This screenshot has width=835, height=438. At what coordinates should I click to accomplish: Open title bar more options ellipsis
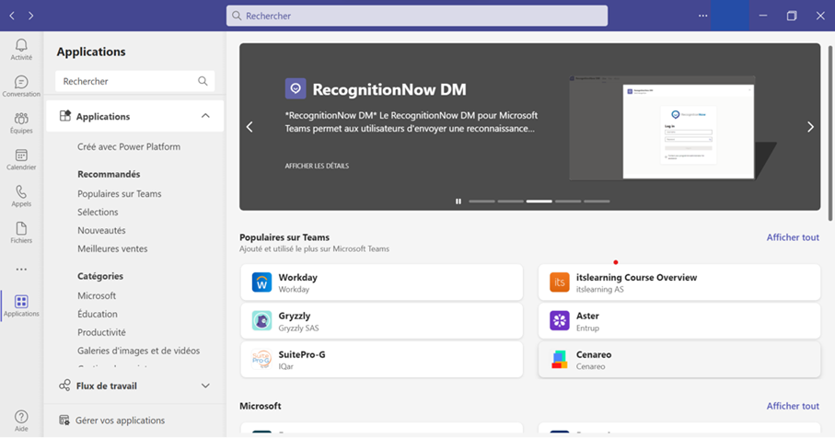point(703,16)
